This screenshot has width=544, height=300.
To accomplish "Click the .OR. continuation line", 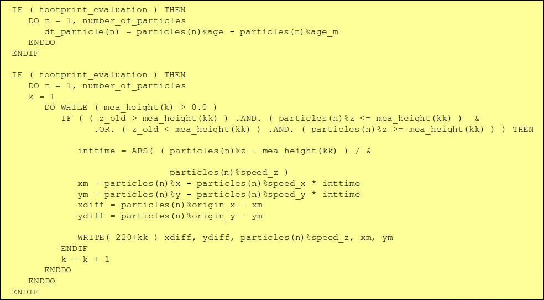I will click(313, 130).
